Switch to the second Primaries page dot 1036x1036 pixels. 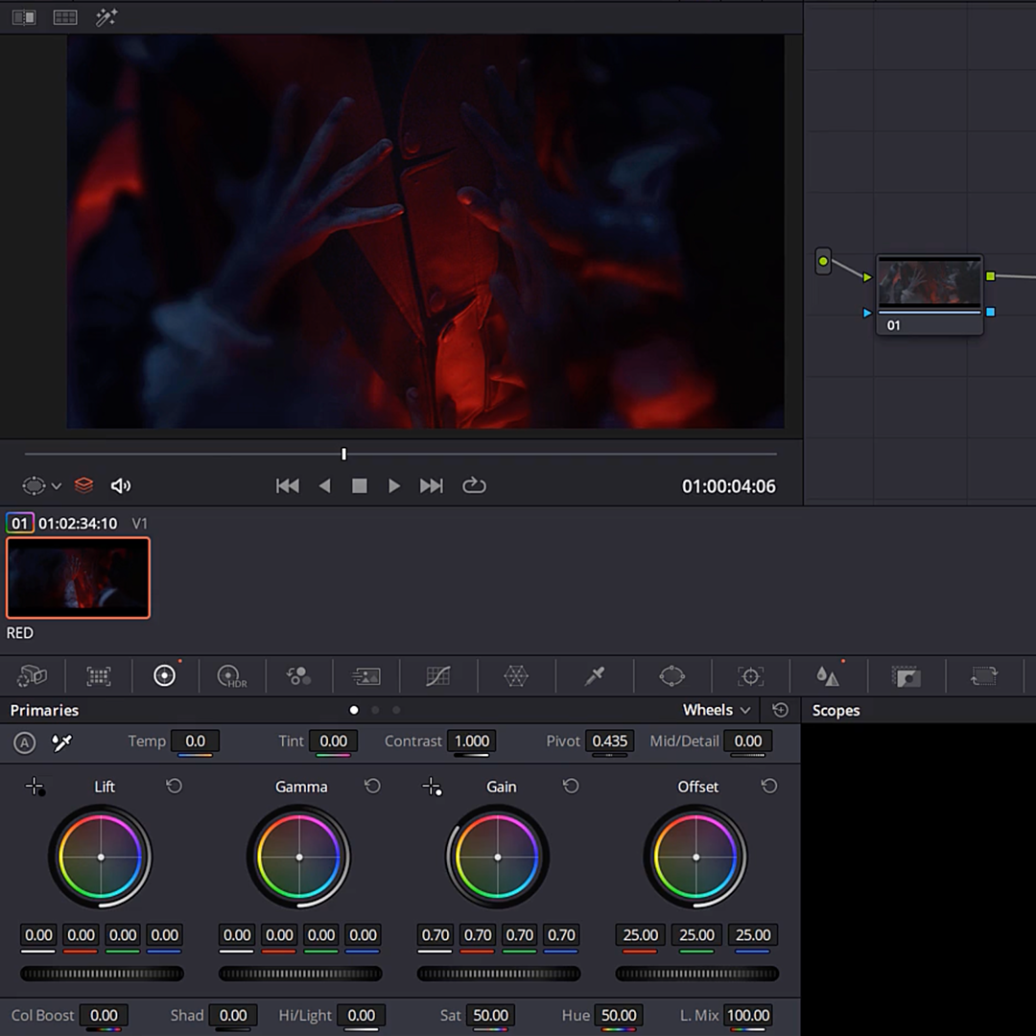[374, 710]
